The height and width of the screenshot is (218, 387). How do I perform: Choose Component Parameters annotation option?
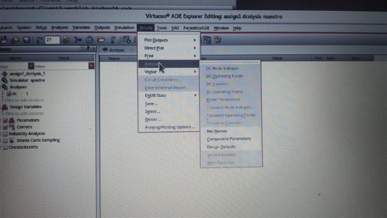coord(229,139)
